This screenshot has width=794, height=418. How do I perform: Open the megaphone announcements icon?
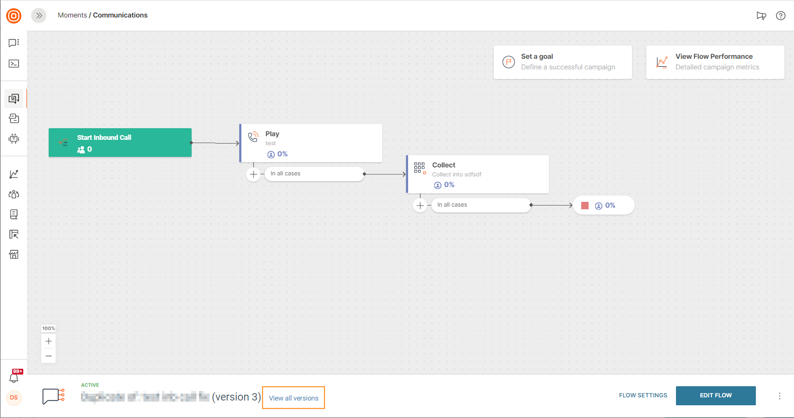761,15
